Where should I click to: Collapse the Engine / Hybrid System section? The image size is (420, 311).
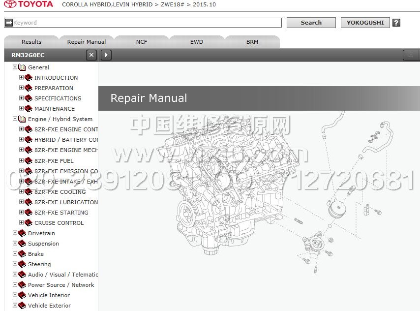click(x=15, y=119)
